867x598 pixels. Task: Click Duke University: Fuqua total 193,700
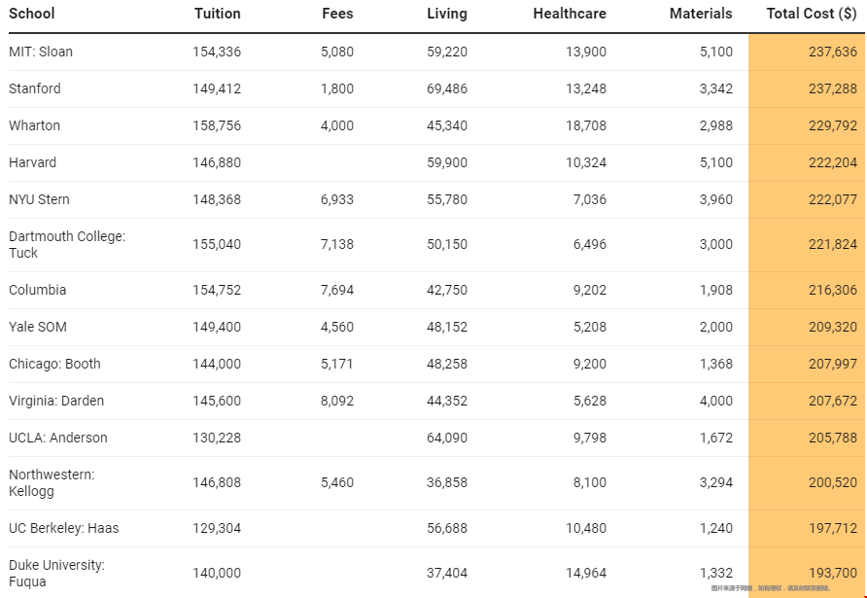coord(833,573)
